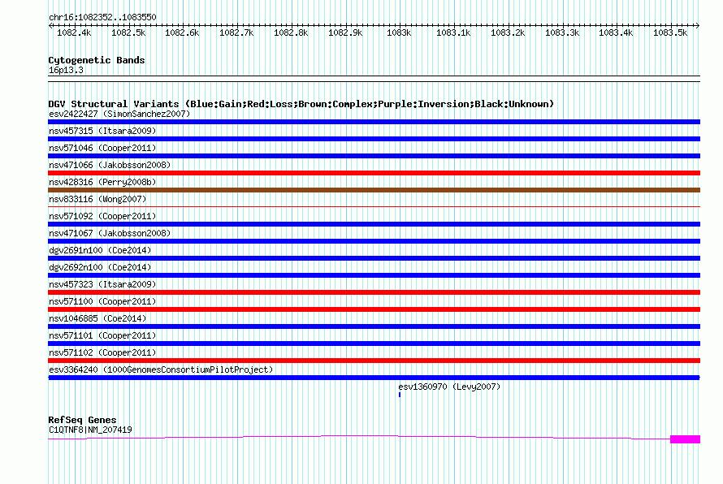Image resolution: width=723 pixels, height=484 pixels.
Task: Click the blue bar under nsv471067
Action: (x=374, y=241)
